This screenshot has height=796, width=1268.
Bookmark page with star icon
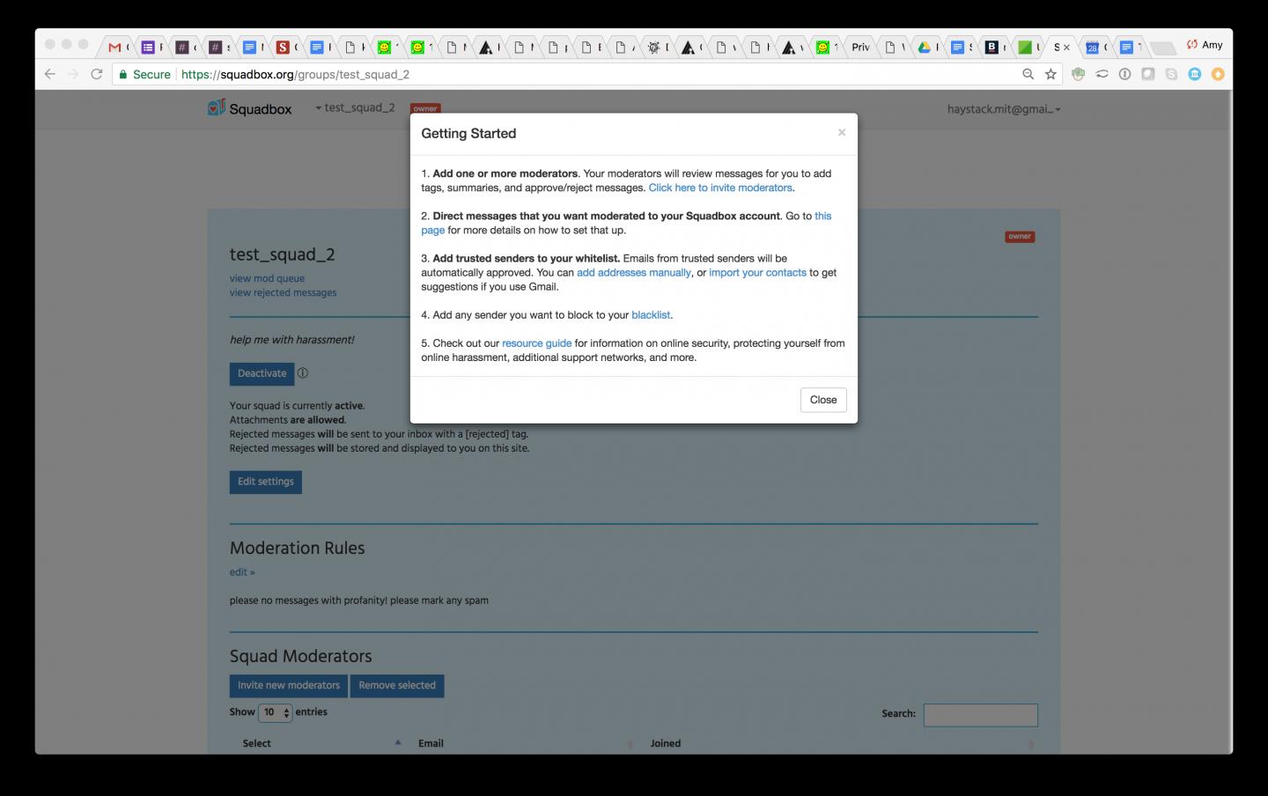coord(1051,75)
